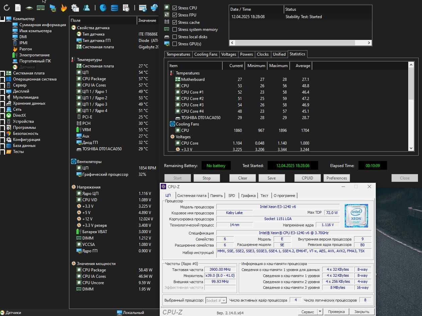This screenshot has width=422, height=316.
Task: Expand the Сеть tree node
Action: click(x=2, y=109)
